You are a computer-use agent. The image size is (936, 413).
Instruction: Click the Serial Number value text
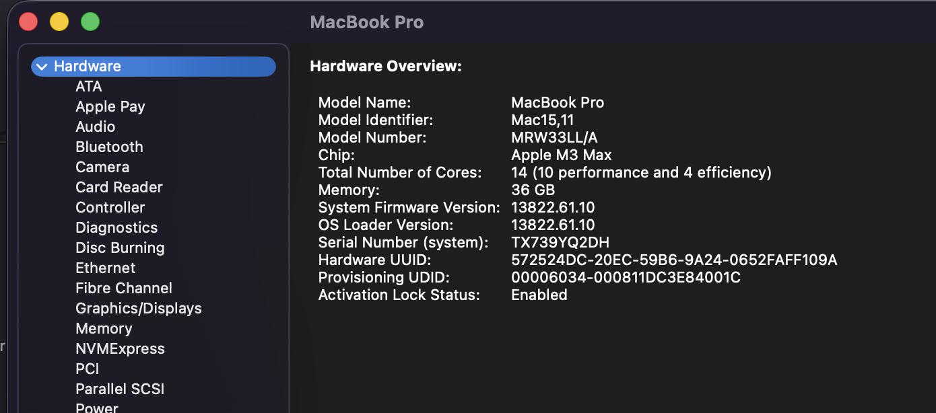tap(560, 243)
